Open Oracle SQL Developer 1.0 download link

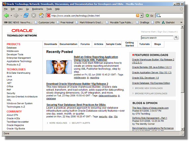point(146,78)
